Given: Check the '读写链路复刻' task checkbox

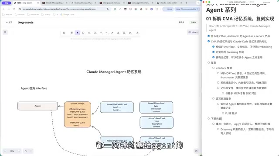Looking at the screenshot, I should point(213,98).
